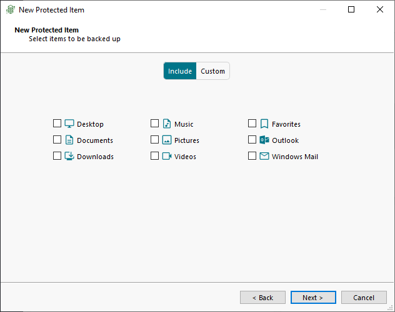Screen dimensions: 395x312
Task: Tick the Windows Mail checkbox
Action: [252, 156]
